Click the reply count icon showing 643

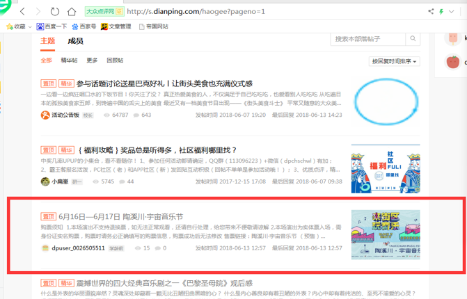point(136,115)
